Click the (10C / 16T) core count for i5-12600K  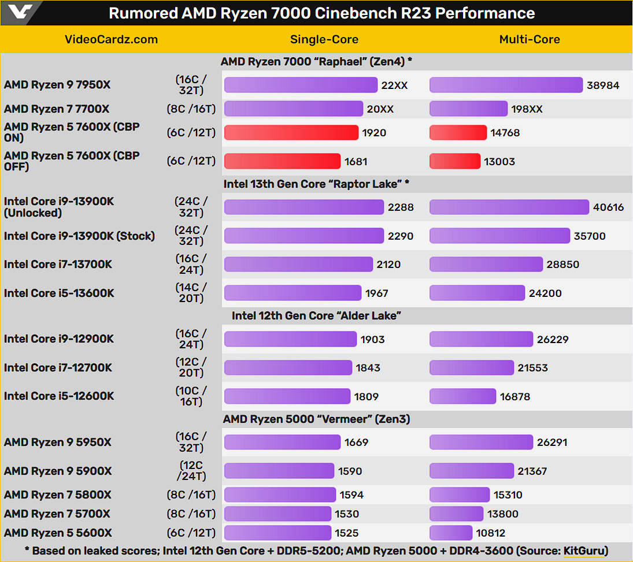pos(191,396)
